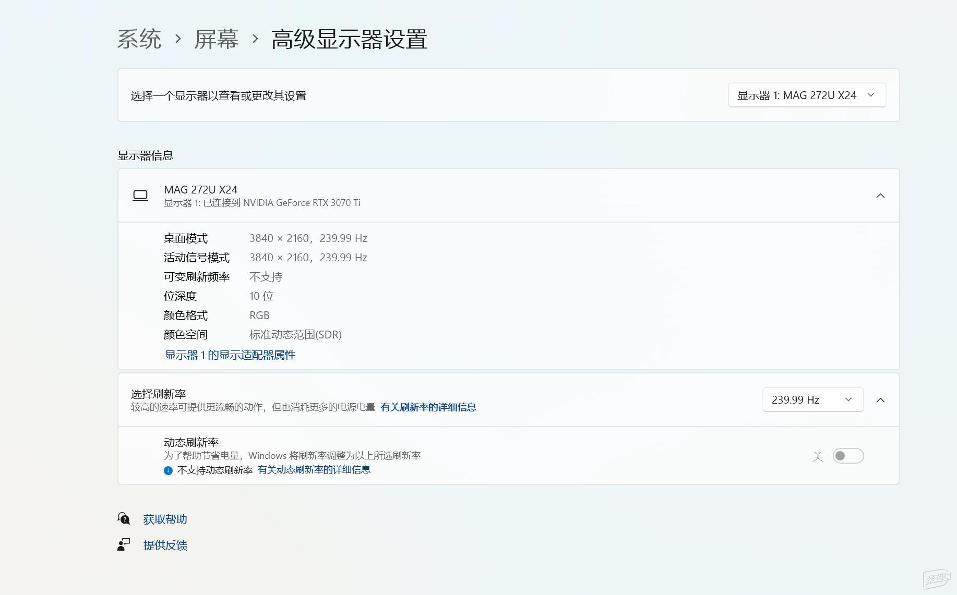
Task: Click the 颜色格式 RGB value
Action: click(x=259, y=315)
